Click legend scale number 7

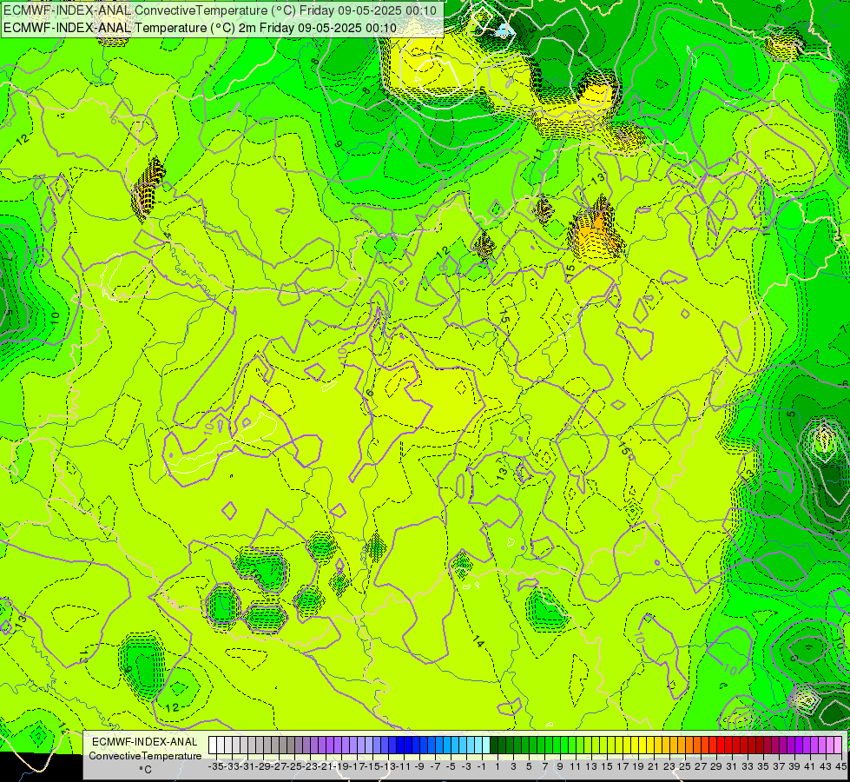544,766
